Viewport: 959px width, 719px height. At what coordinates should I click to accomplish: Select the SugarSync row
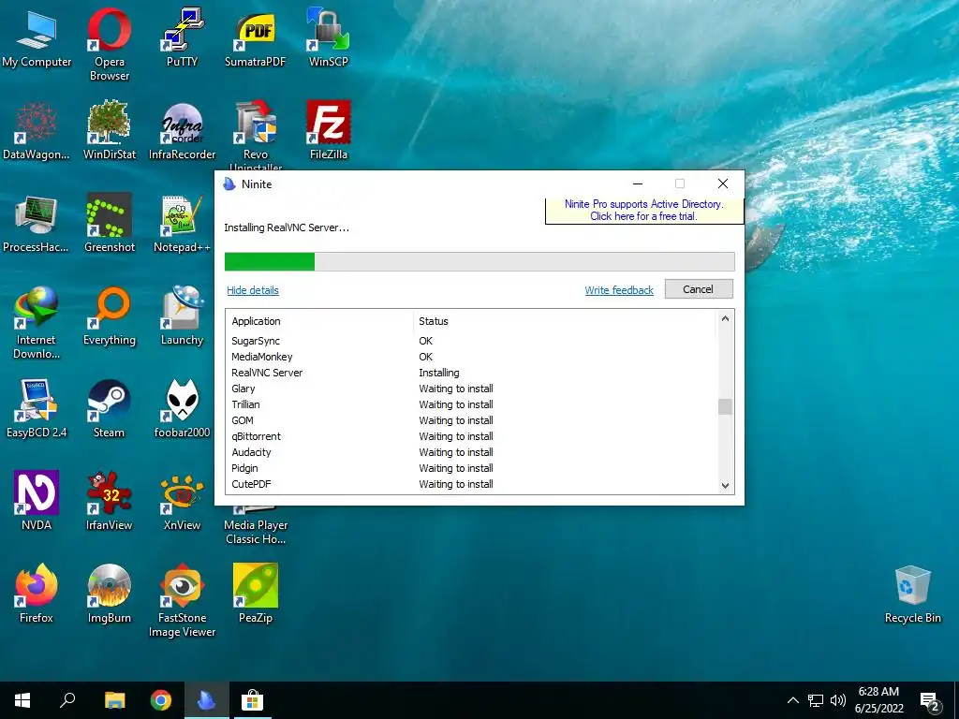[471, 341]
